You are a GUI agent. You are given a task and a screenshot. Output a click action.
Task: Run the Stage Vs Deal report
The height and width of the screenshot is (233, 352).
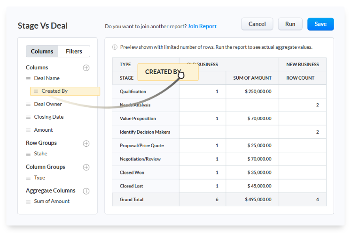coord(290,24)
